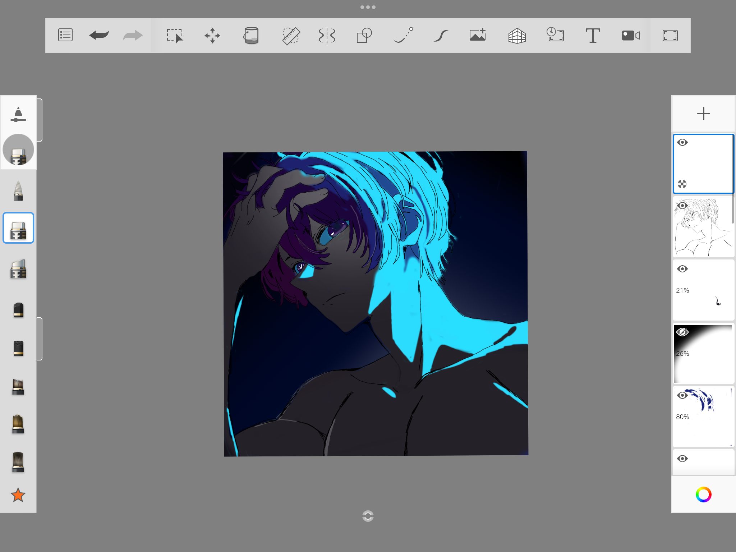Choose the flood fill bucket tool
This screenshot has width=736, height=552.
(251, 36)
